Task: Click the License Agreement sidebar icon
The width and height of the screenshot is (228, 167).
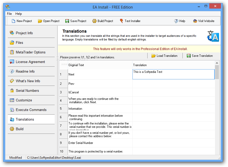Action: click(12, 62)
